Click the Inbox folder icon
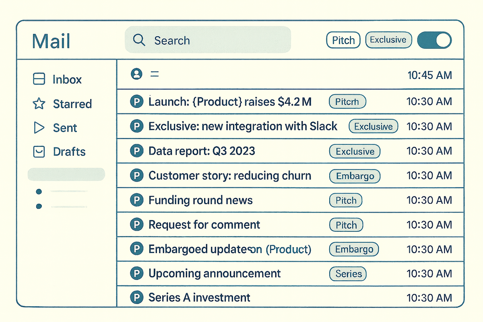Image resolution: width=483 pixels, height=322 pixels. tap(39, 79)
